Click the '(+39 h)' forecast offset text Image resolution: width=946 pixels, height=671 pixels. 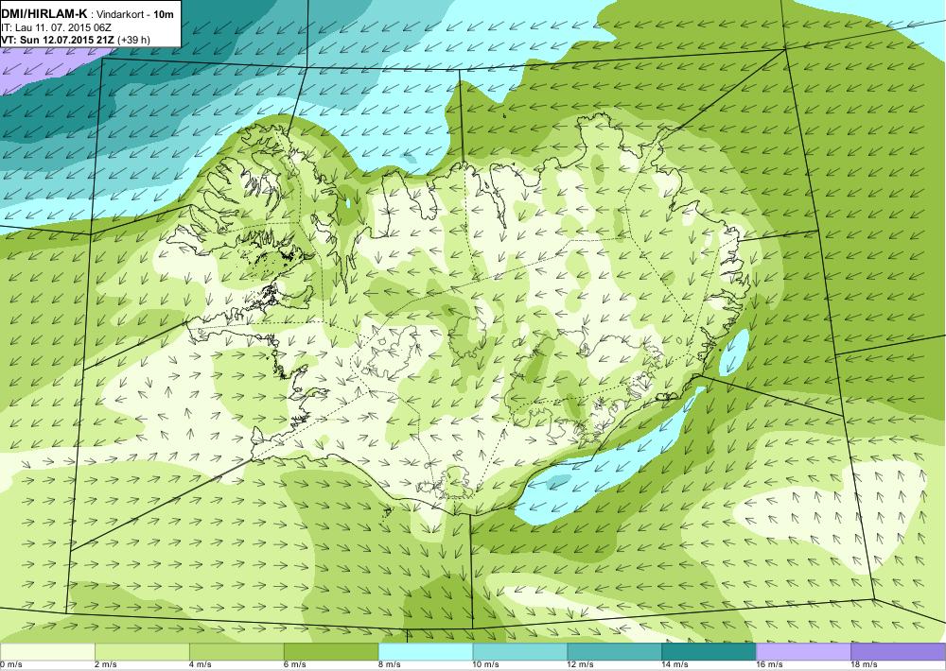[x=134, y=41]
